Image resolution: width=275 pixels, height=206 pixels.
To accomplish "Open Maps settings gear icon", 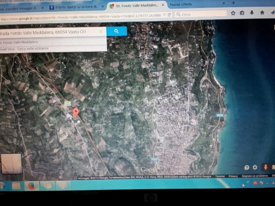I will tap(255, 167).
